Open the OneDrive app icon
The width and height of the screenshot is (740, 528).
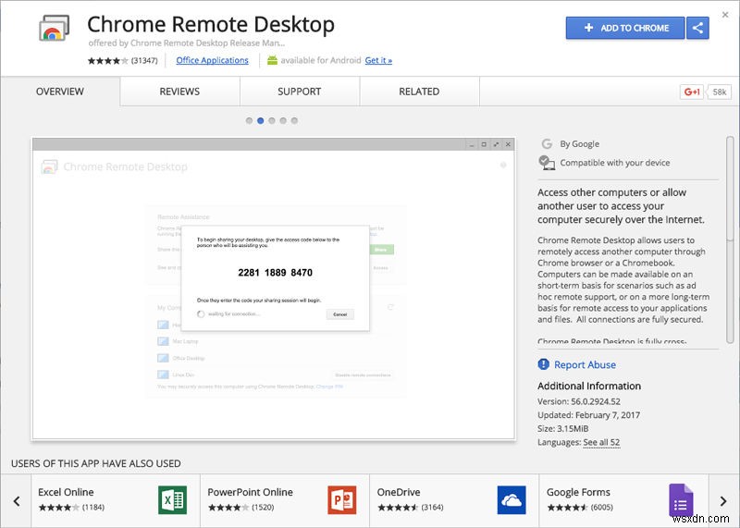(x=512, y=500)
